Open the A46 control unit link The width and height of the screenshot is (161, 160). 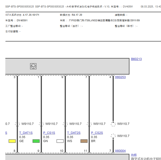(x=134, y=155)
